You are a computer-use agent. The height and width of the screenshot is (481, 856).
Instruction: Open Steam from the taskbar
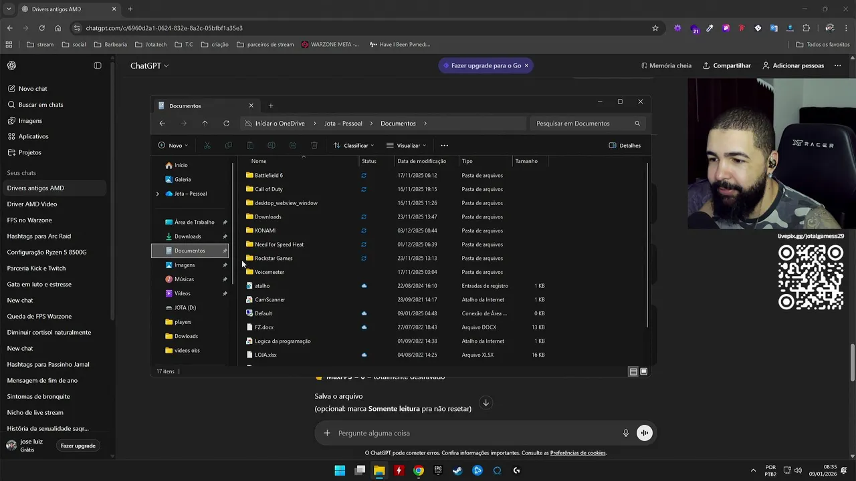click(x=457, y=470)
